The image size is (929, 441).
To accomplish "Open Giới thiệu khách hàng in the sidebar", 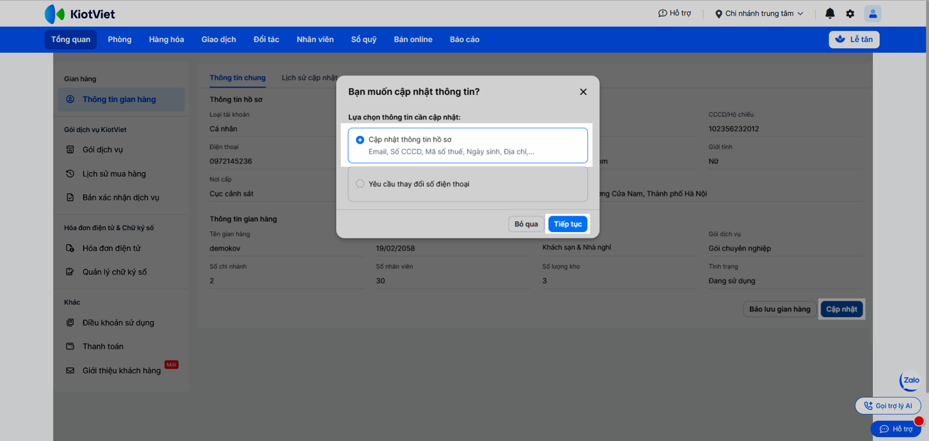I will point(121,371).
